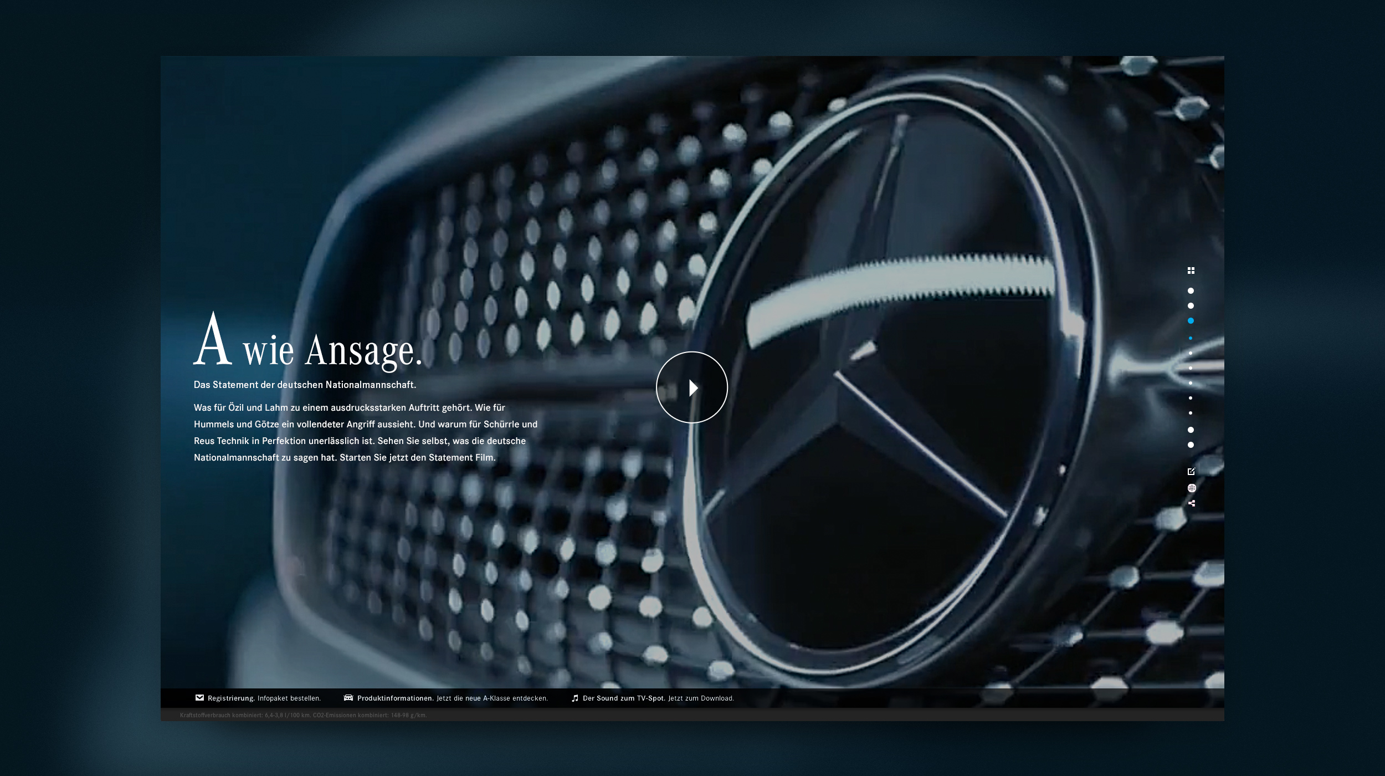Screen dimensions: 1385x776
Task: Play the Statement Film video
Action: 691,387
